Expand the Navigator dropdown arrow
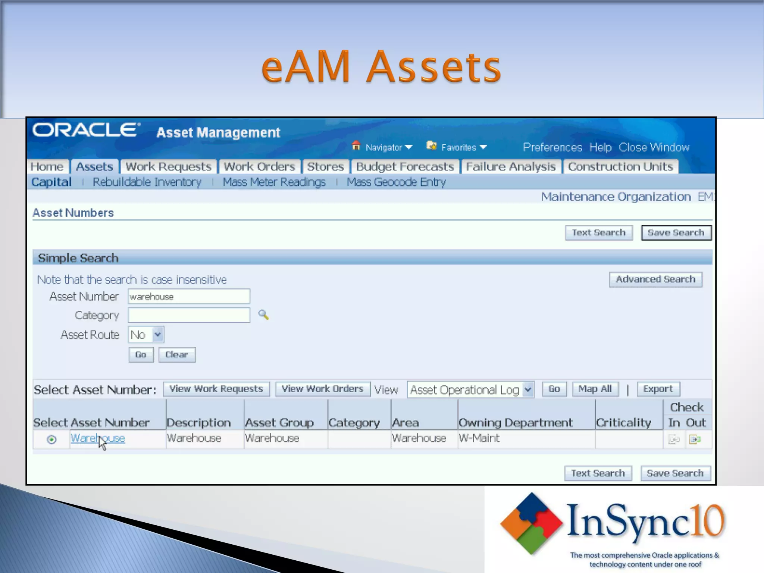 pos(408,147)
